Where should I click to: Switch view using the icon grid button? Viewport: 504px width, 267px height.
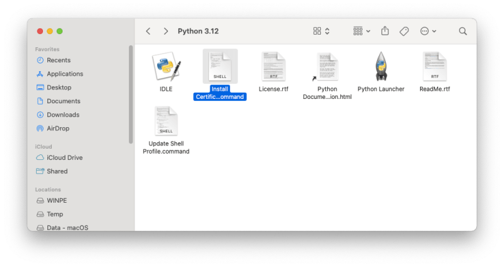[x=321, y=31]
